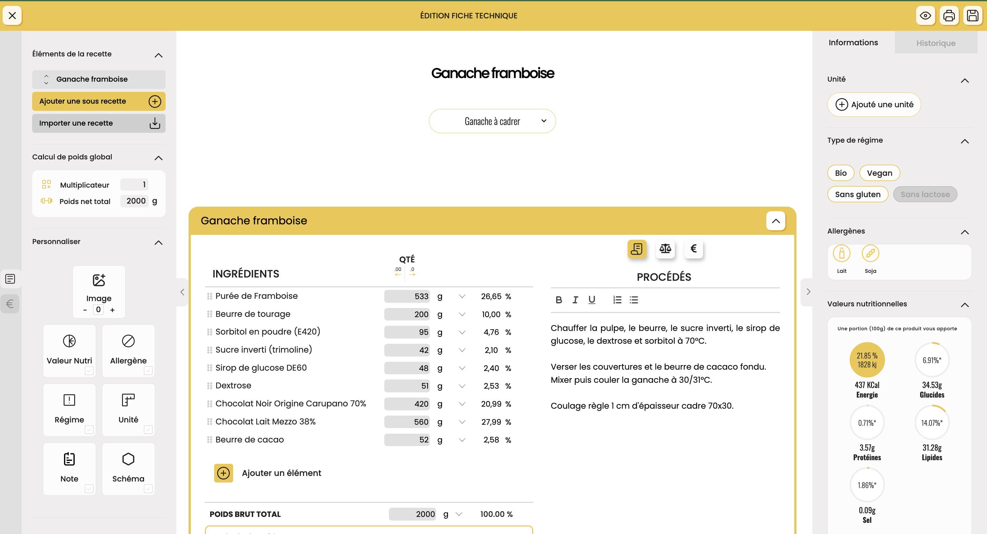The height and width of the screenshot is (534, 987).
Task: Close the technical sheet editor
Action: pos(12,16)
